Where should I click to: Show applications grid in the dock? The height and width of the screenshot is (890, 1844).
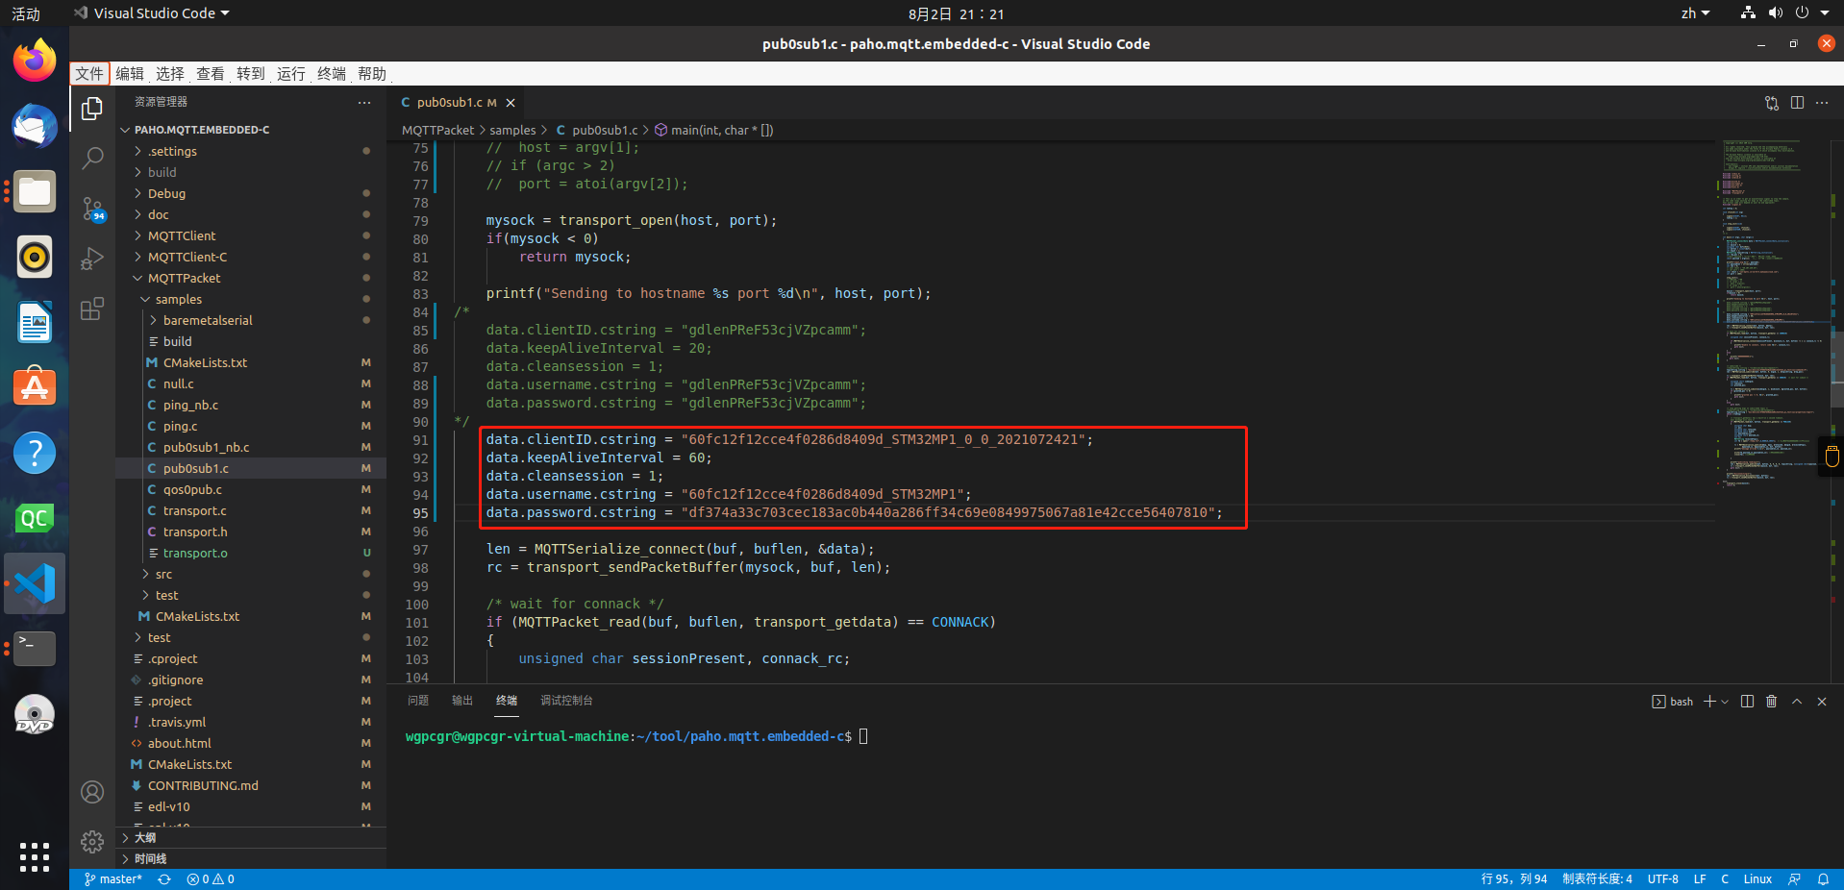(x=35, y=856)
